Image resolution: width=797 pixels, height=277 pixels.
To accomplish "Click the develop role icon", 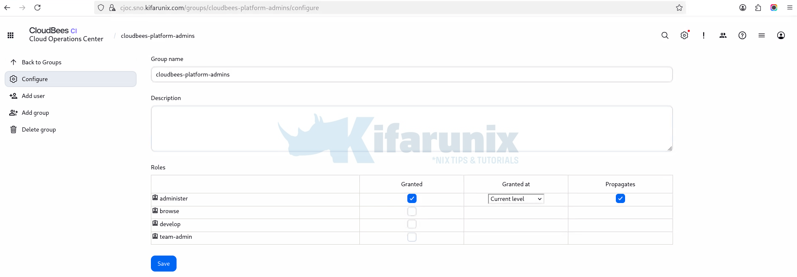I will tap(155, 223).
